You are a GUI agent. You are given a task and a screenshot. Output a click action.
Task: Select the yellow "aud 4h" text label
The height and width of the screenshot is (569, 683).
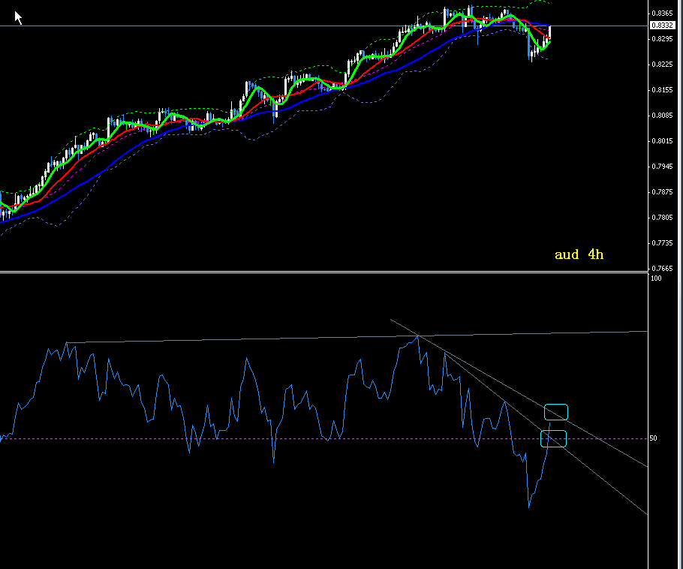click(x=578, y=254)
